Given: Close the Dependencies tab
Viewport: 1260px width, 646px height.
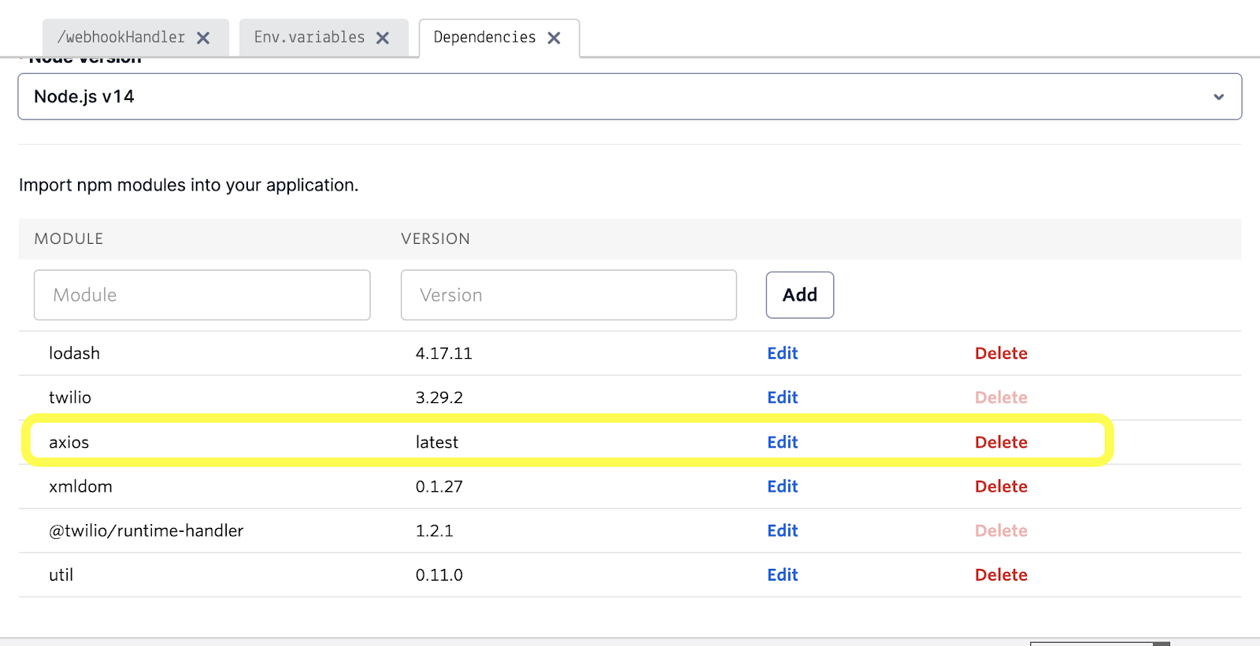Looking at the screenshot, I should [x=554, y=38].
